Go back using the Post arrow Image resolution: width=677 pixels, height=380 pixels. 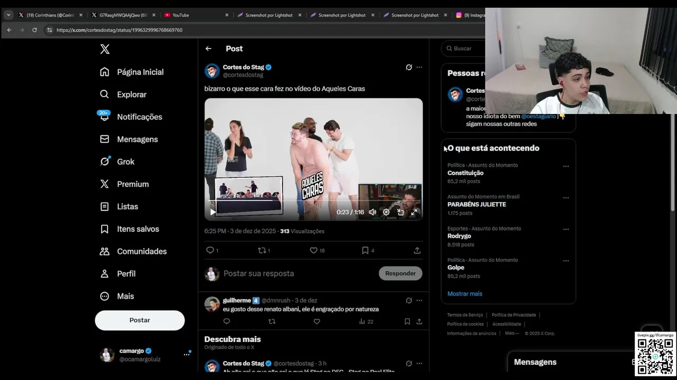pyautogui.click(x=208, y=49)
